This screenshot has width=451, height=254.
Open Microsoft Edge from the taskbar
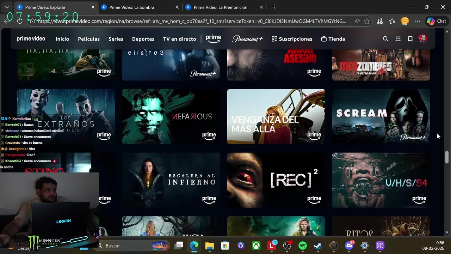click(194, 246)
